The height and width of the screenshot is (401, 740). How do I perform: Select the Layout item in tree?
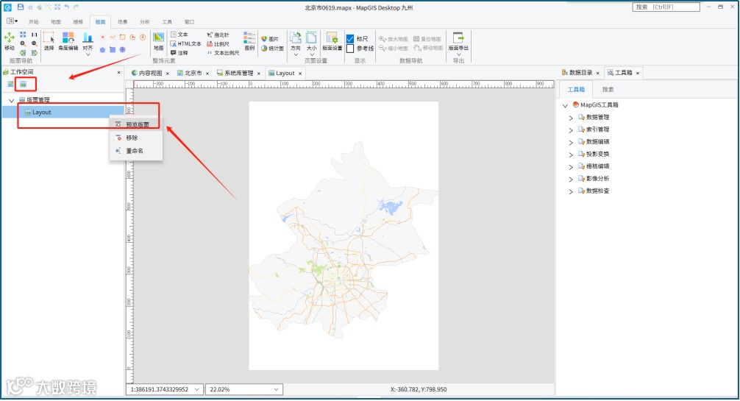pos(63,113)
